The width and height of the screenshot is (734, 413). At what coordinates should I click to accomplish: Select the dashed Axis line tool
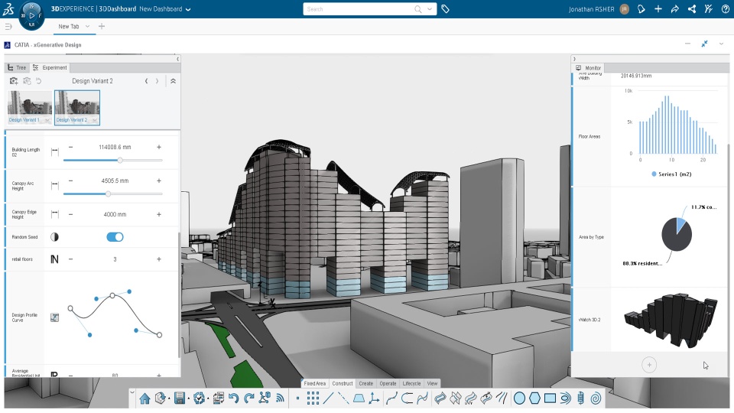(343, 398)
